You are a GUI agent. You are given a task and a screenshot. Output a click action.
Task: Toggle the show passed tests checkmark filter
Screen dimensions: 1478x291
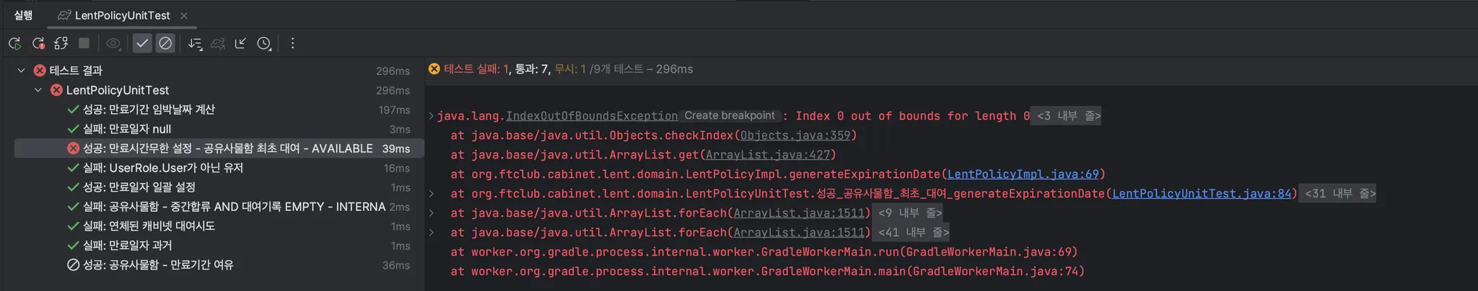coord(142,43)
